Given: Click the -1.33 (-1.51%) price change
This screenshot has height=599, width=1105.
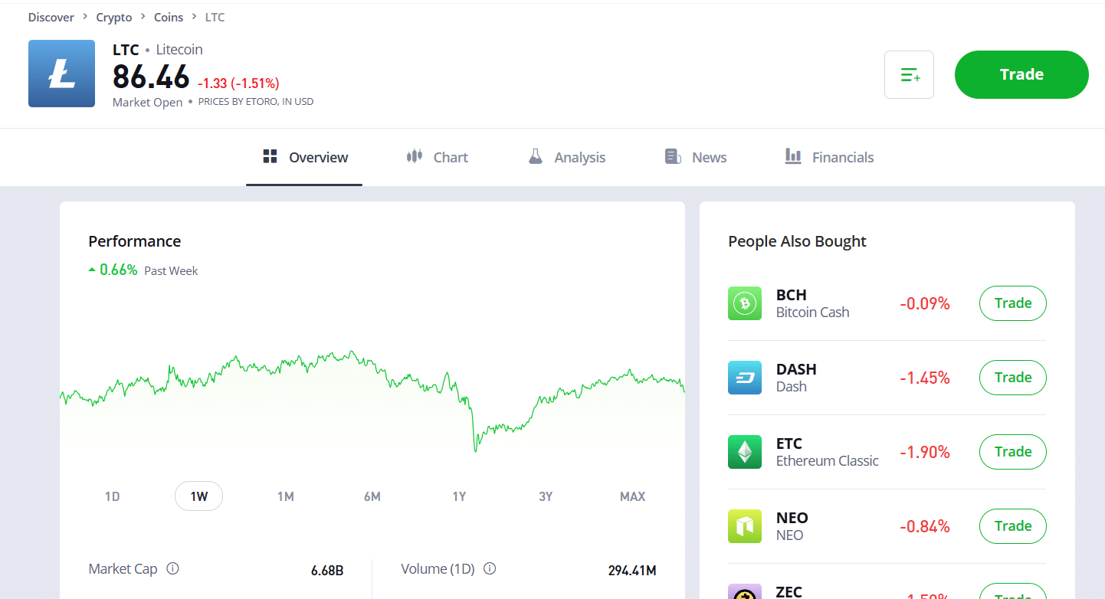Looking at the screenshot, I should point(238,83).
